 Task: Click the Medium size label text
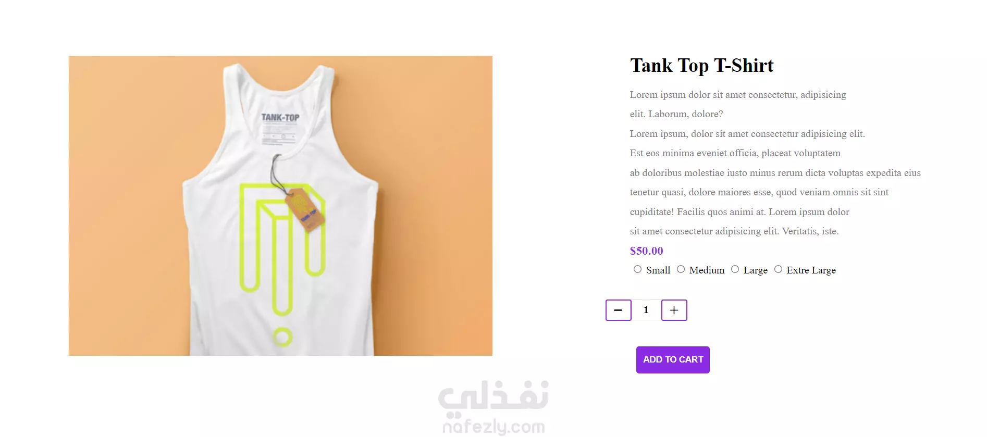[x=707, y=270]
